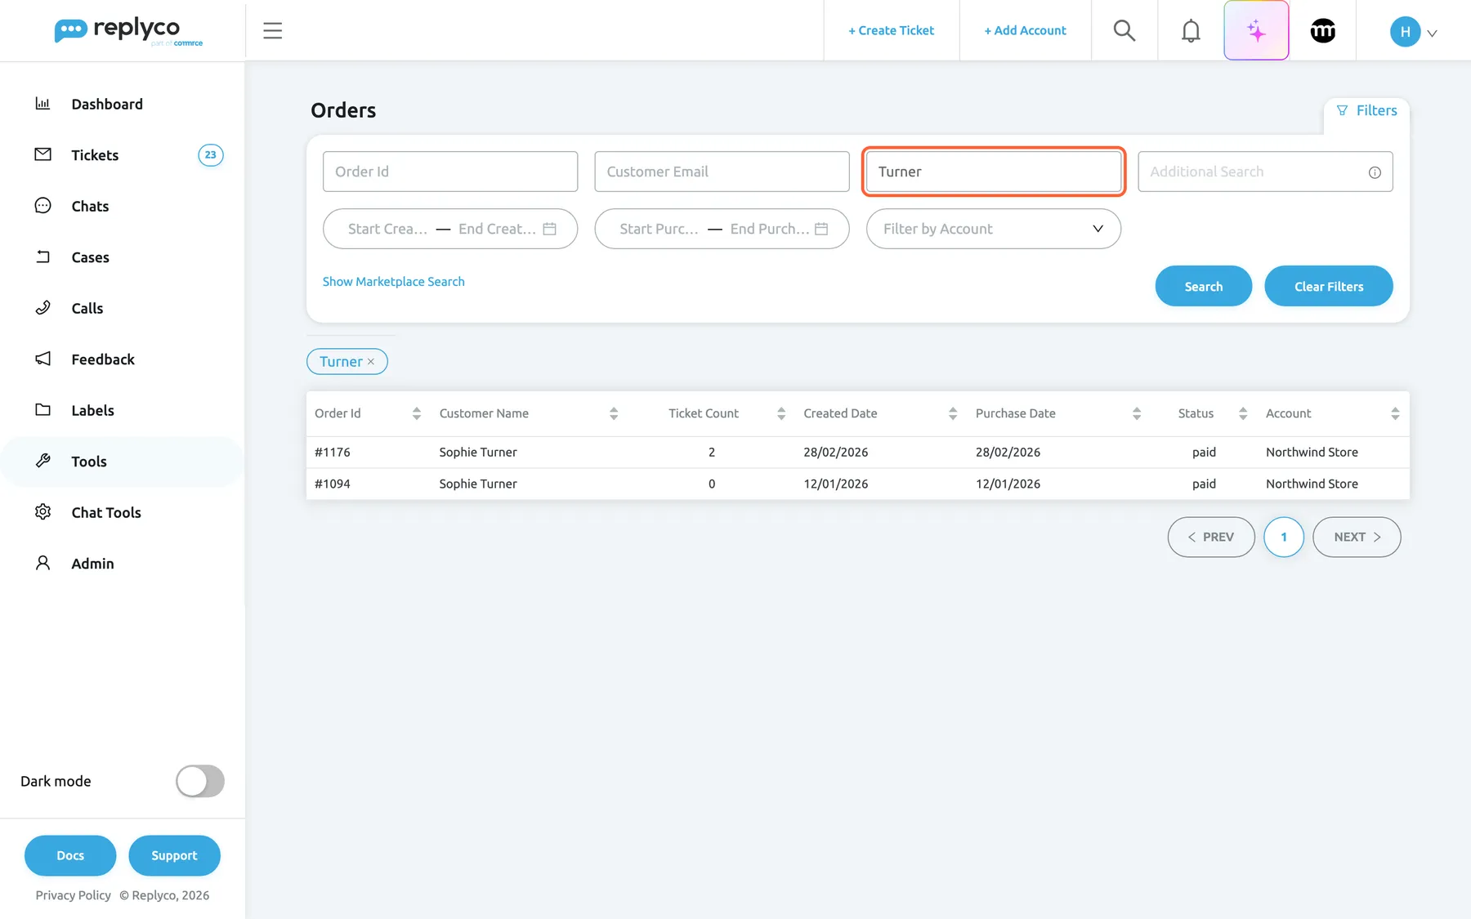The image size is (1471, 919).
Task: Open calendar icon for created date range
Action: [550, 229]
